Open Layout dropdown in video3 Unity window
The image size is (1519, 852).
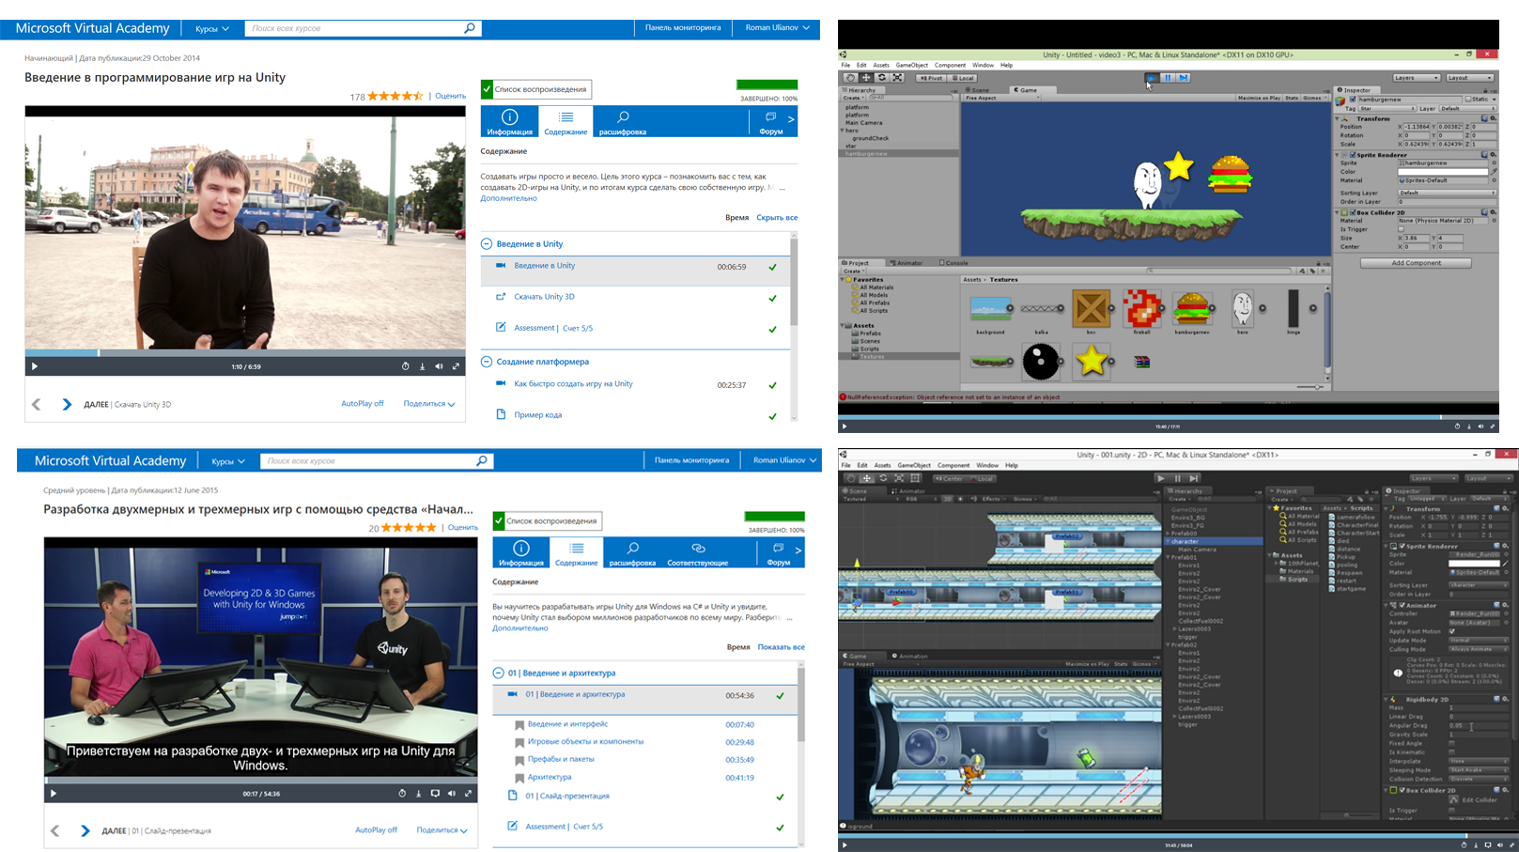tap(1469, 78)
